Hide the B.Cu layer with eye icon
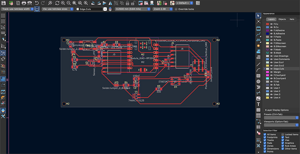Screen dimensions: 300x154 [271, 27]
